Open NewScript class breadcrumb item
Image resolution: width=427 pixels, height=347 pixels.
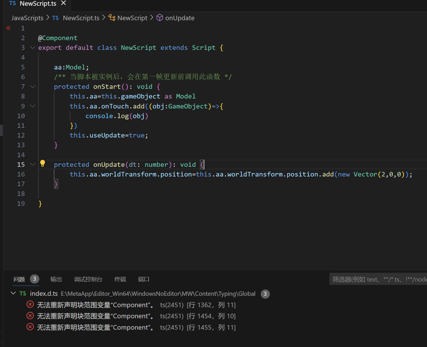(x=132, y=18)
